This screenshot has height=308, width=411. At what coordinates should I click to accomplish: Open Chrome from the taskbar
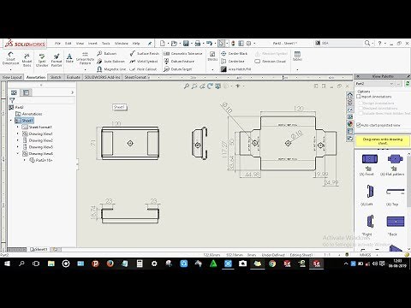tap(272, 264)
